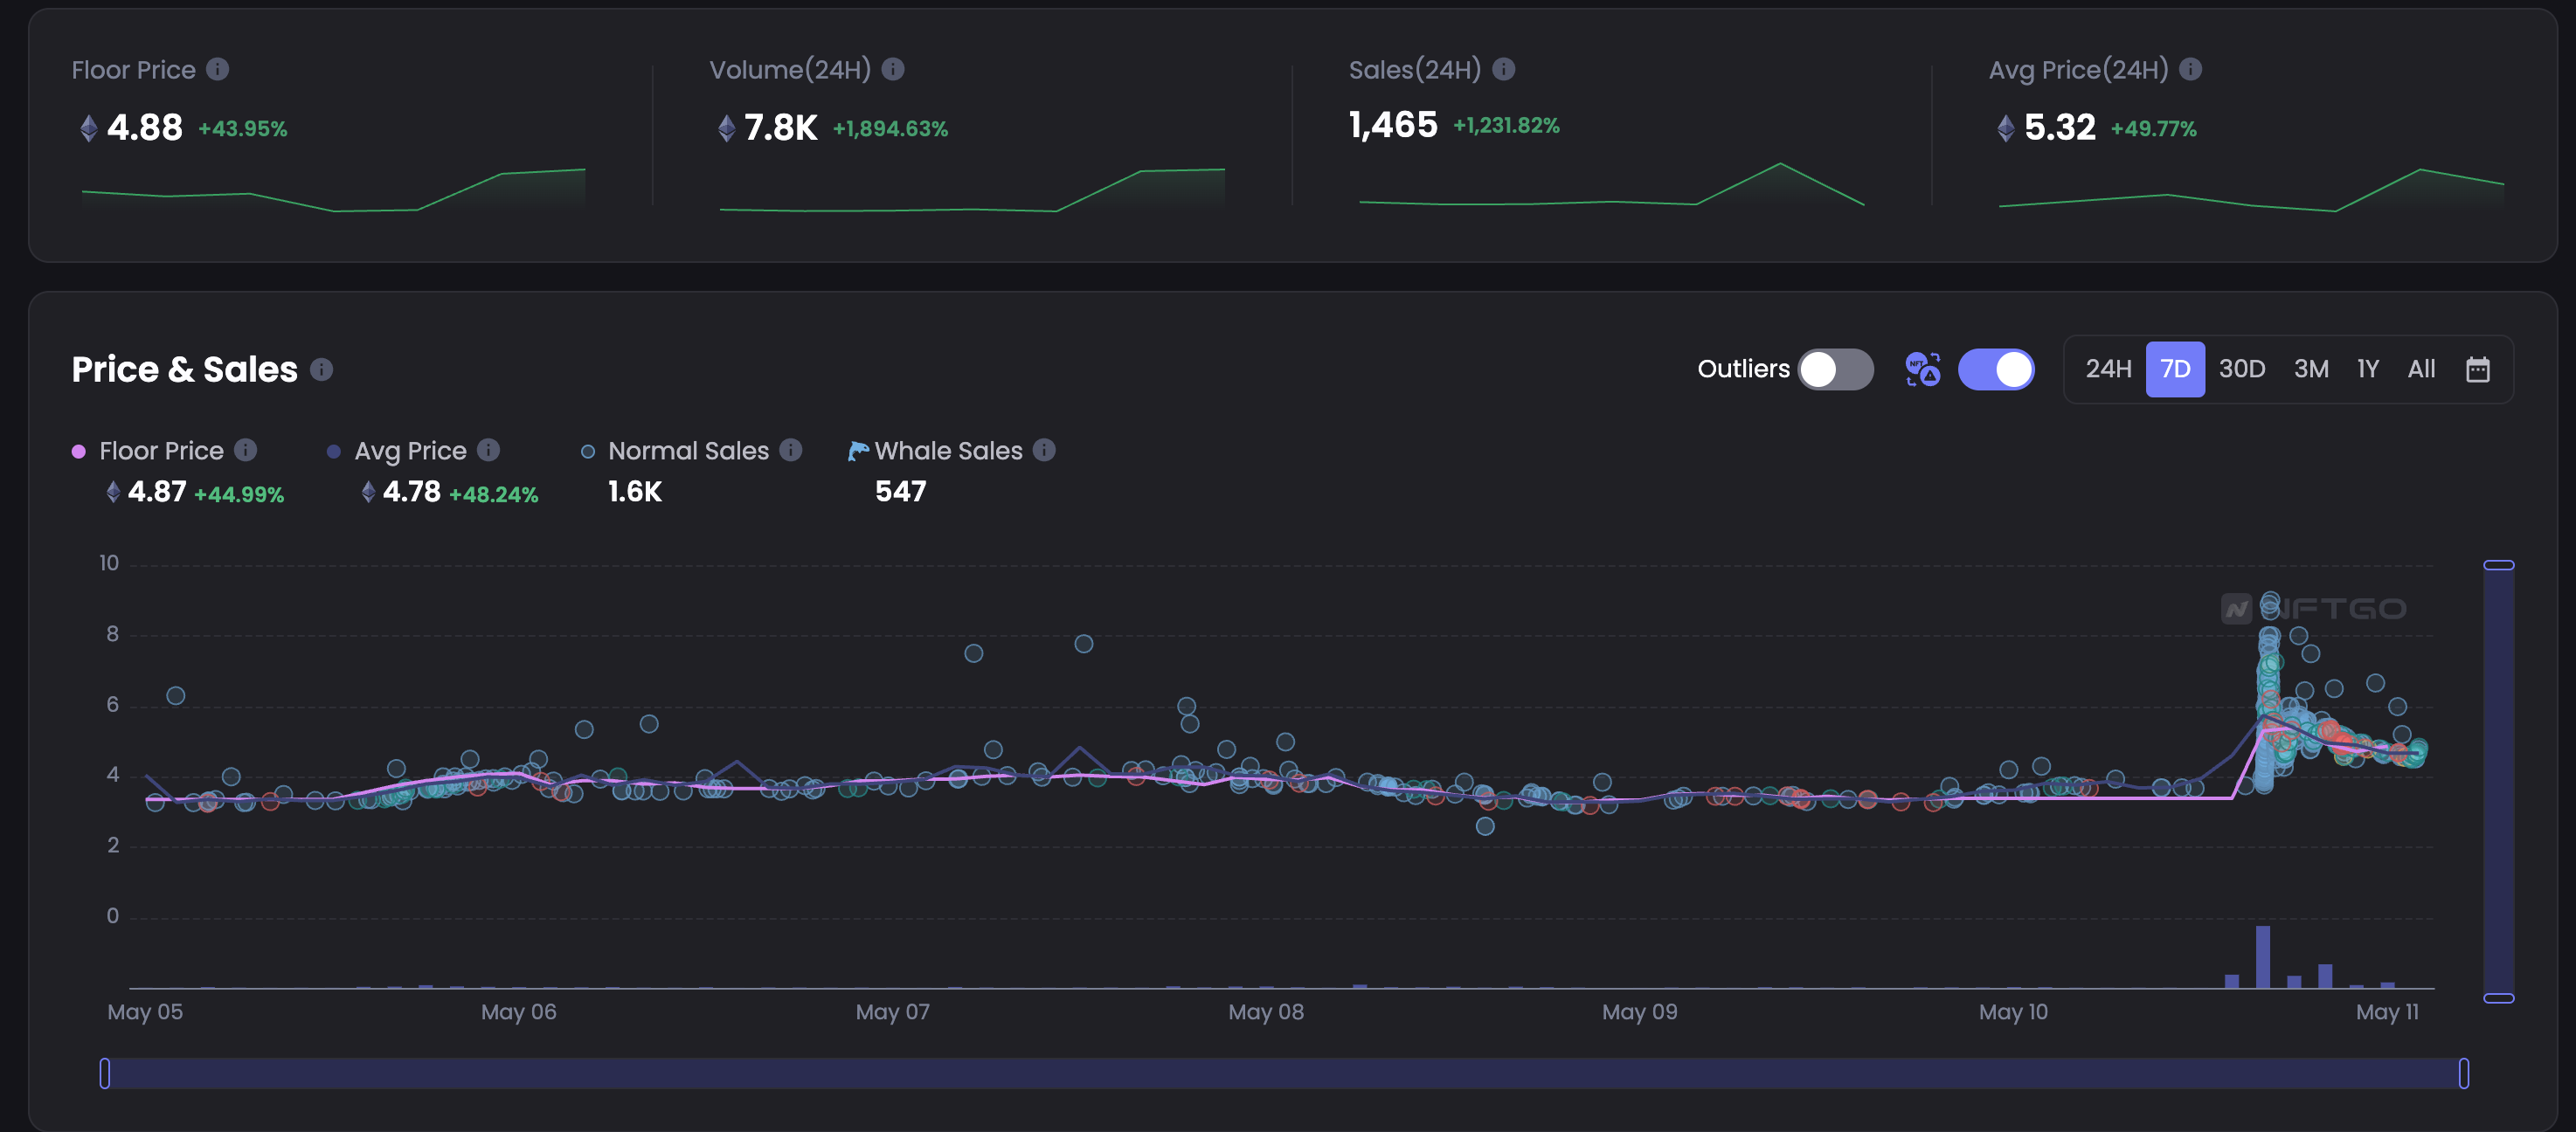Click the +1,231.82% sales change
The height and width of the screenshot is (1132, 2576).
(1506, 126)
